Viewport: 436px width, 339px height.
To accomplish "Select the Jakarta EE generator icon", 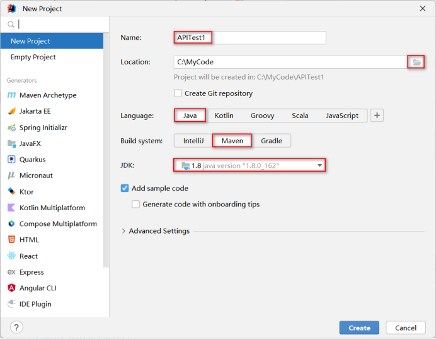I will tap(11, 111).
